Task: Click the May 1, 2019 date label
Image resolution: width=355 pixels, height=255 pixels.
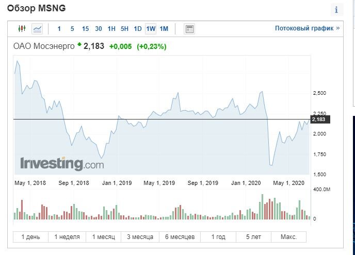Action: tap(159, 183)
